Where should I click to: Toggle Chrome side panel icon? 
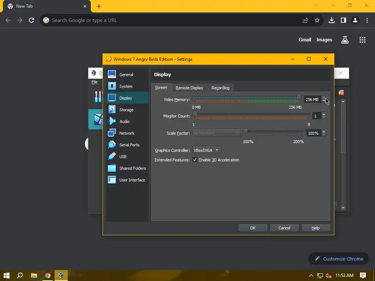(x=344, y=20)
